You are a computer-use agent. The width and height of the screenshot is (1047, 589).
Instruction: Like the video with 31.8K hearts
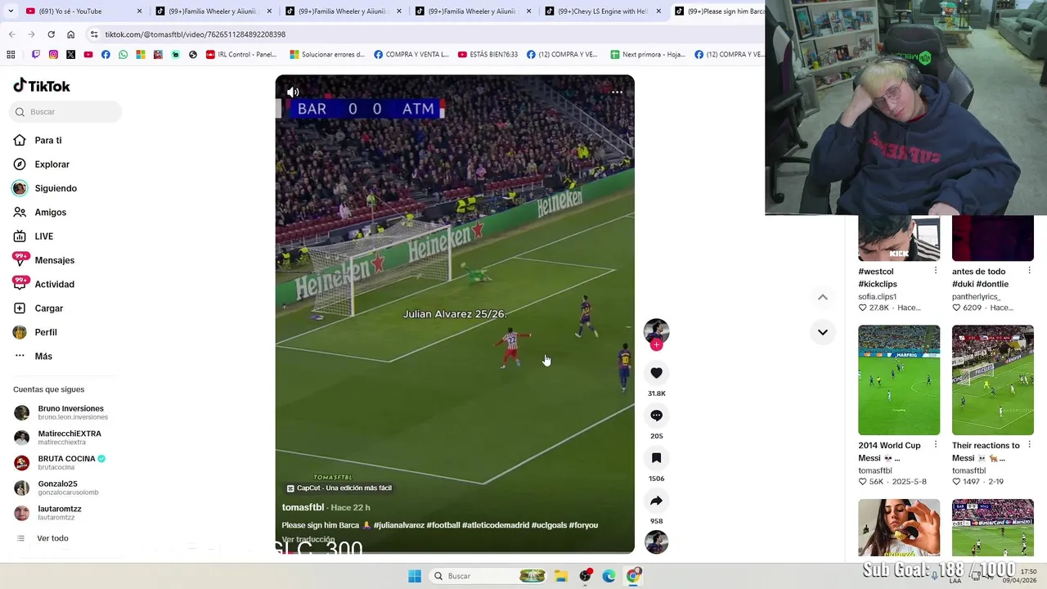tap(656, 373)
